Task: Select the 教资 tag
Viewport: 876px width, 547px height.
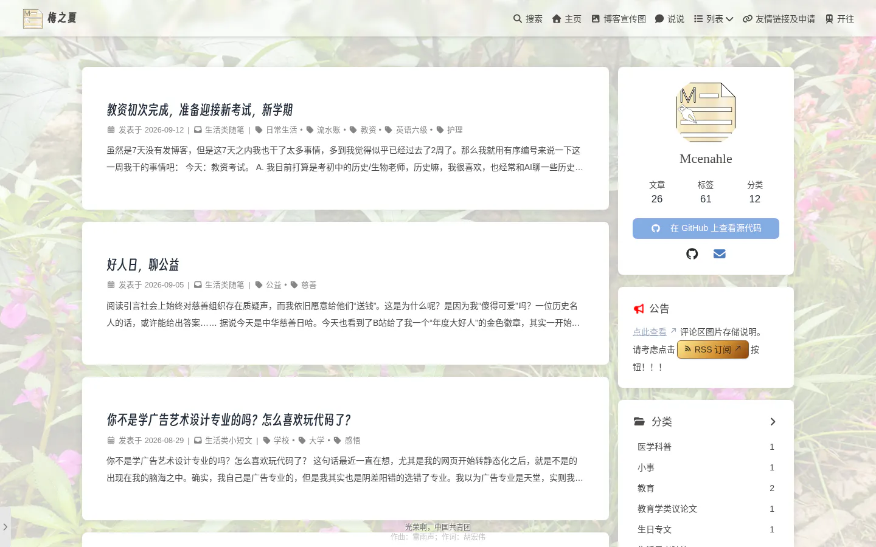Action: [x=369, y=130]
